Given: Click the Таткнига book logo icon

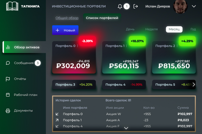Looking at the screenshot, I should pos(12,6).
